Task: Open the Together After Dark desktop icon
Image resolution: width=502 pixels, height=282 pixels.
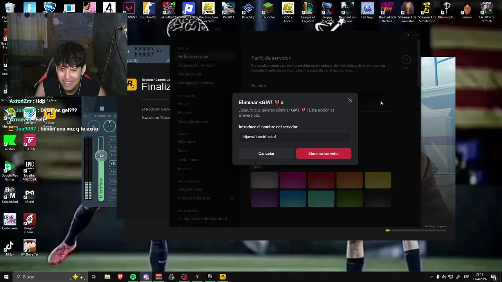Action: (x=30, y=171)
